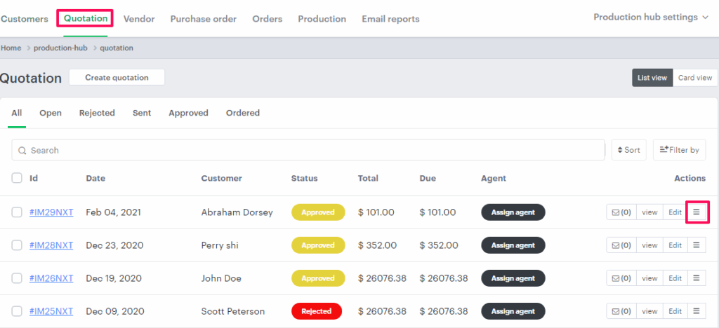Open hamburger menu for Scott Peterson quotation
The width and height of the screenshot is (719, 328).
click(x=697, y=311)
